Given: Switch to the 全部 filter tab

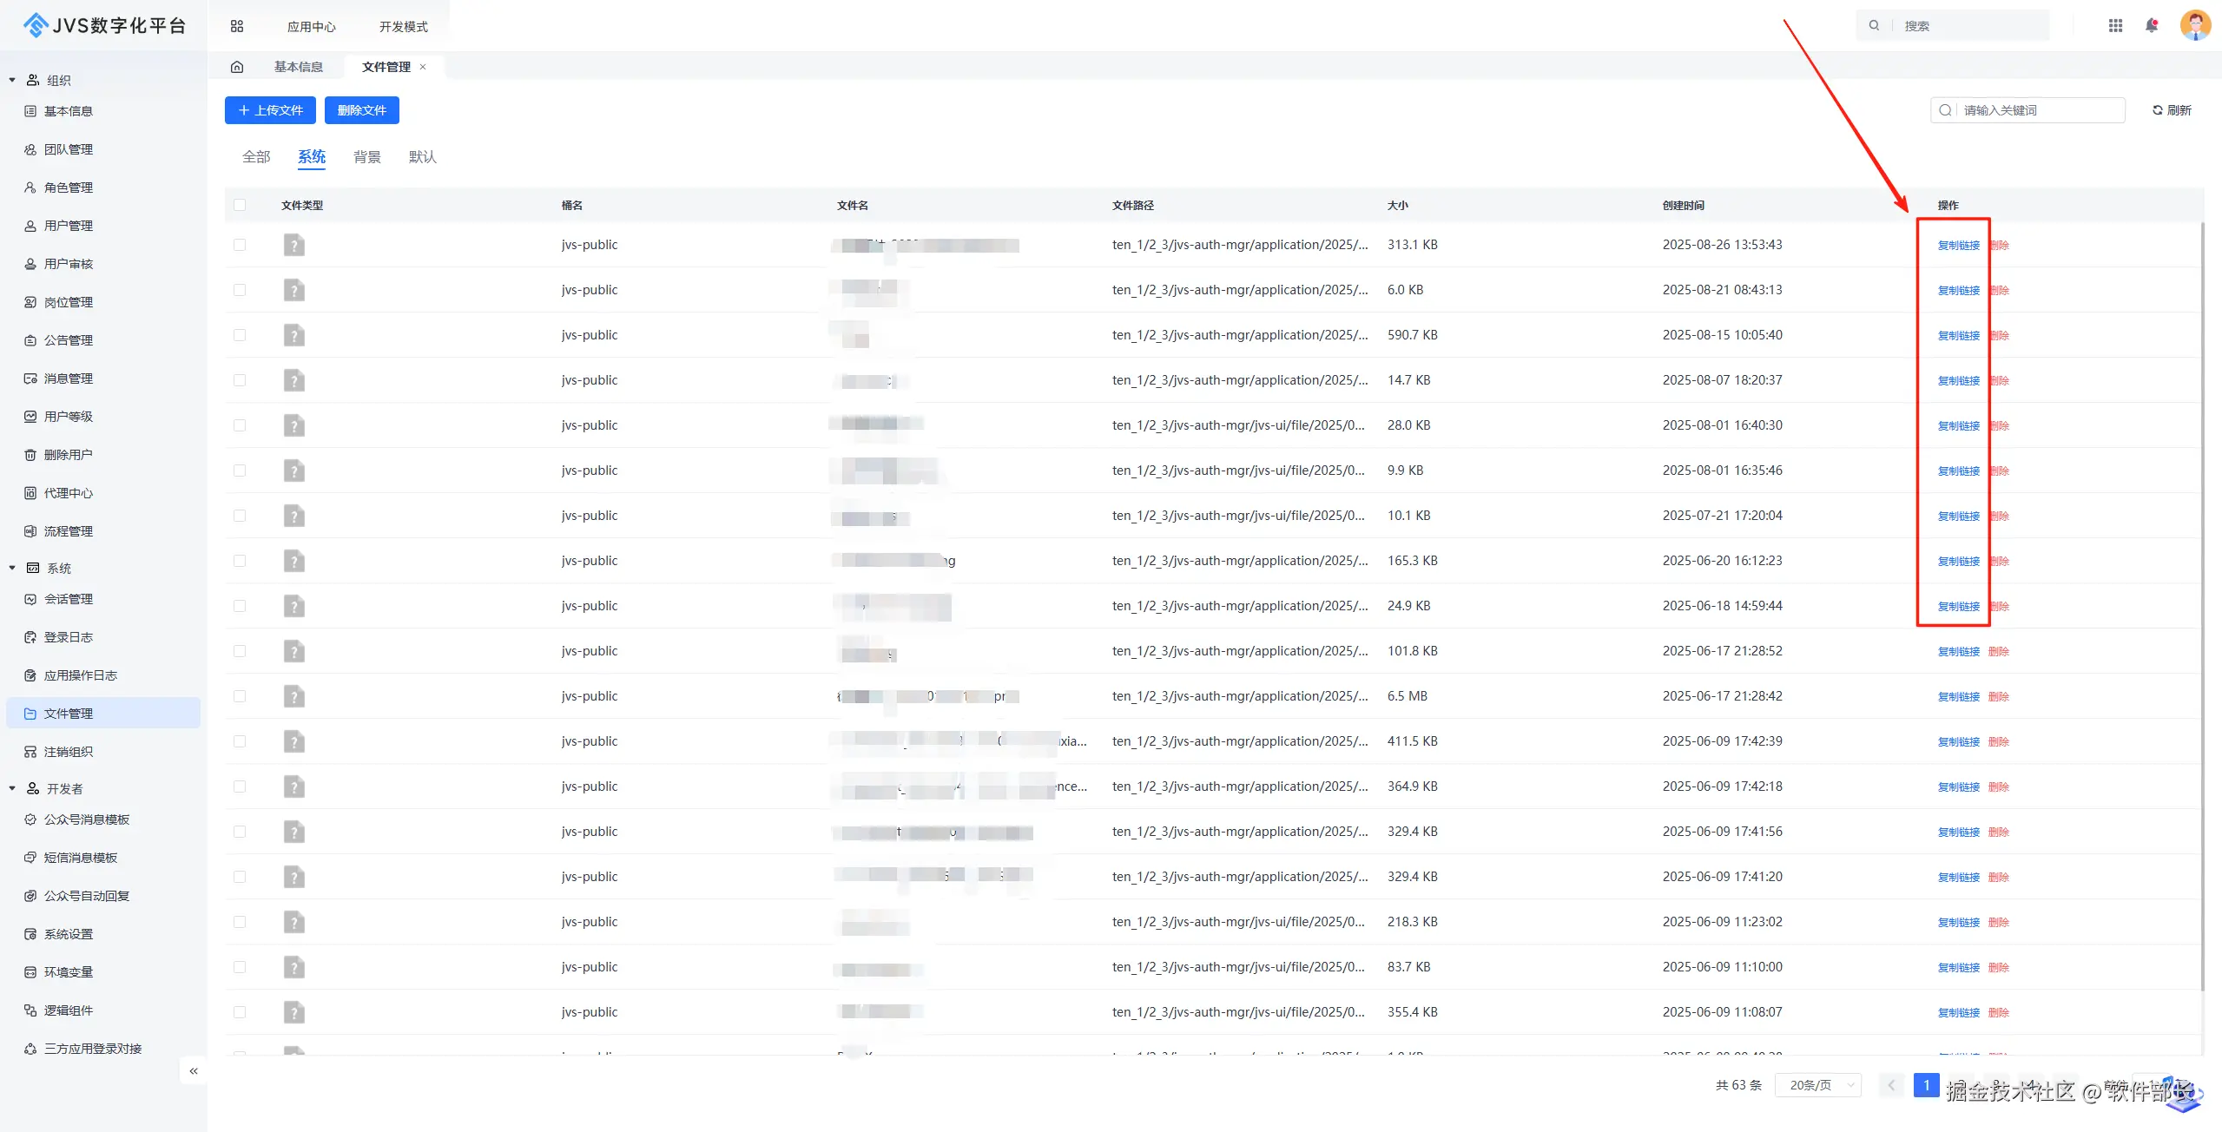Looking at the screenshot, I should 256,157.
